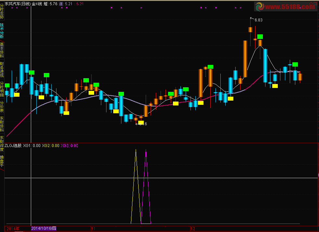
Task: Click the split-panel window icon at top right
Action: [316, 4]
